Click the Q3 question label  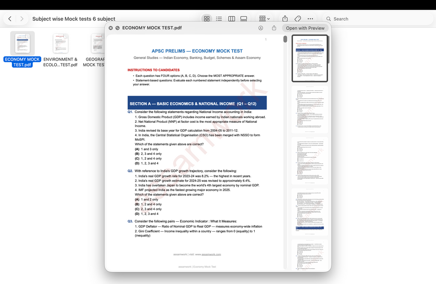pos(130,221)
